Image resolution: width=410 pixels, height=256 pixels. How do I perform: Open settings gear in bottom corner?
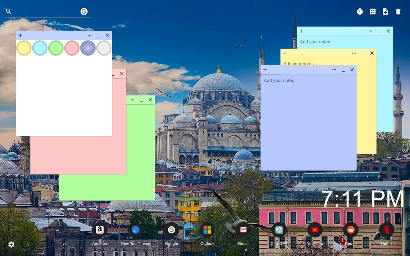(11, 244)
